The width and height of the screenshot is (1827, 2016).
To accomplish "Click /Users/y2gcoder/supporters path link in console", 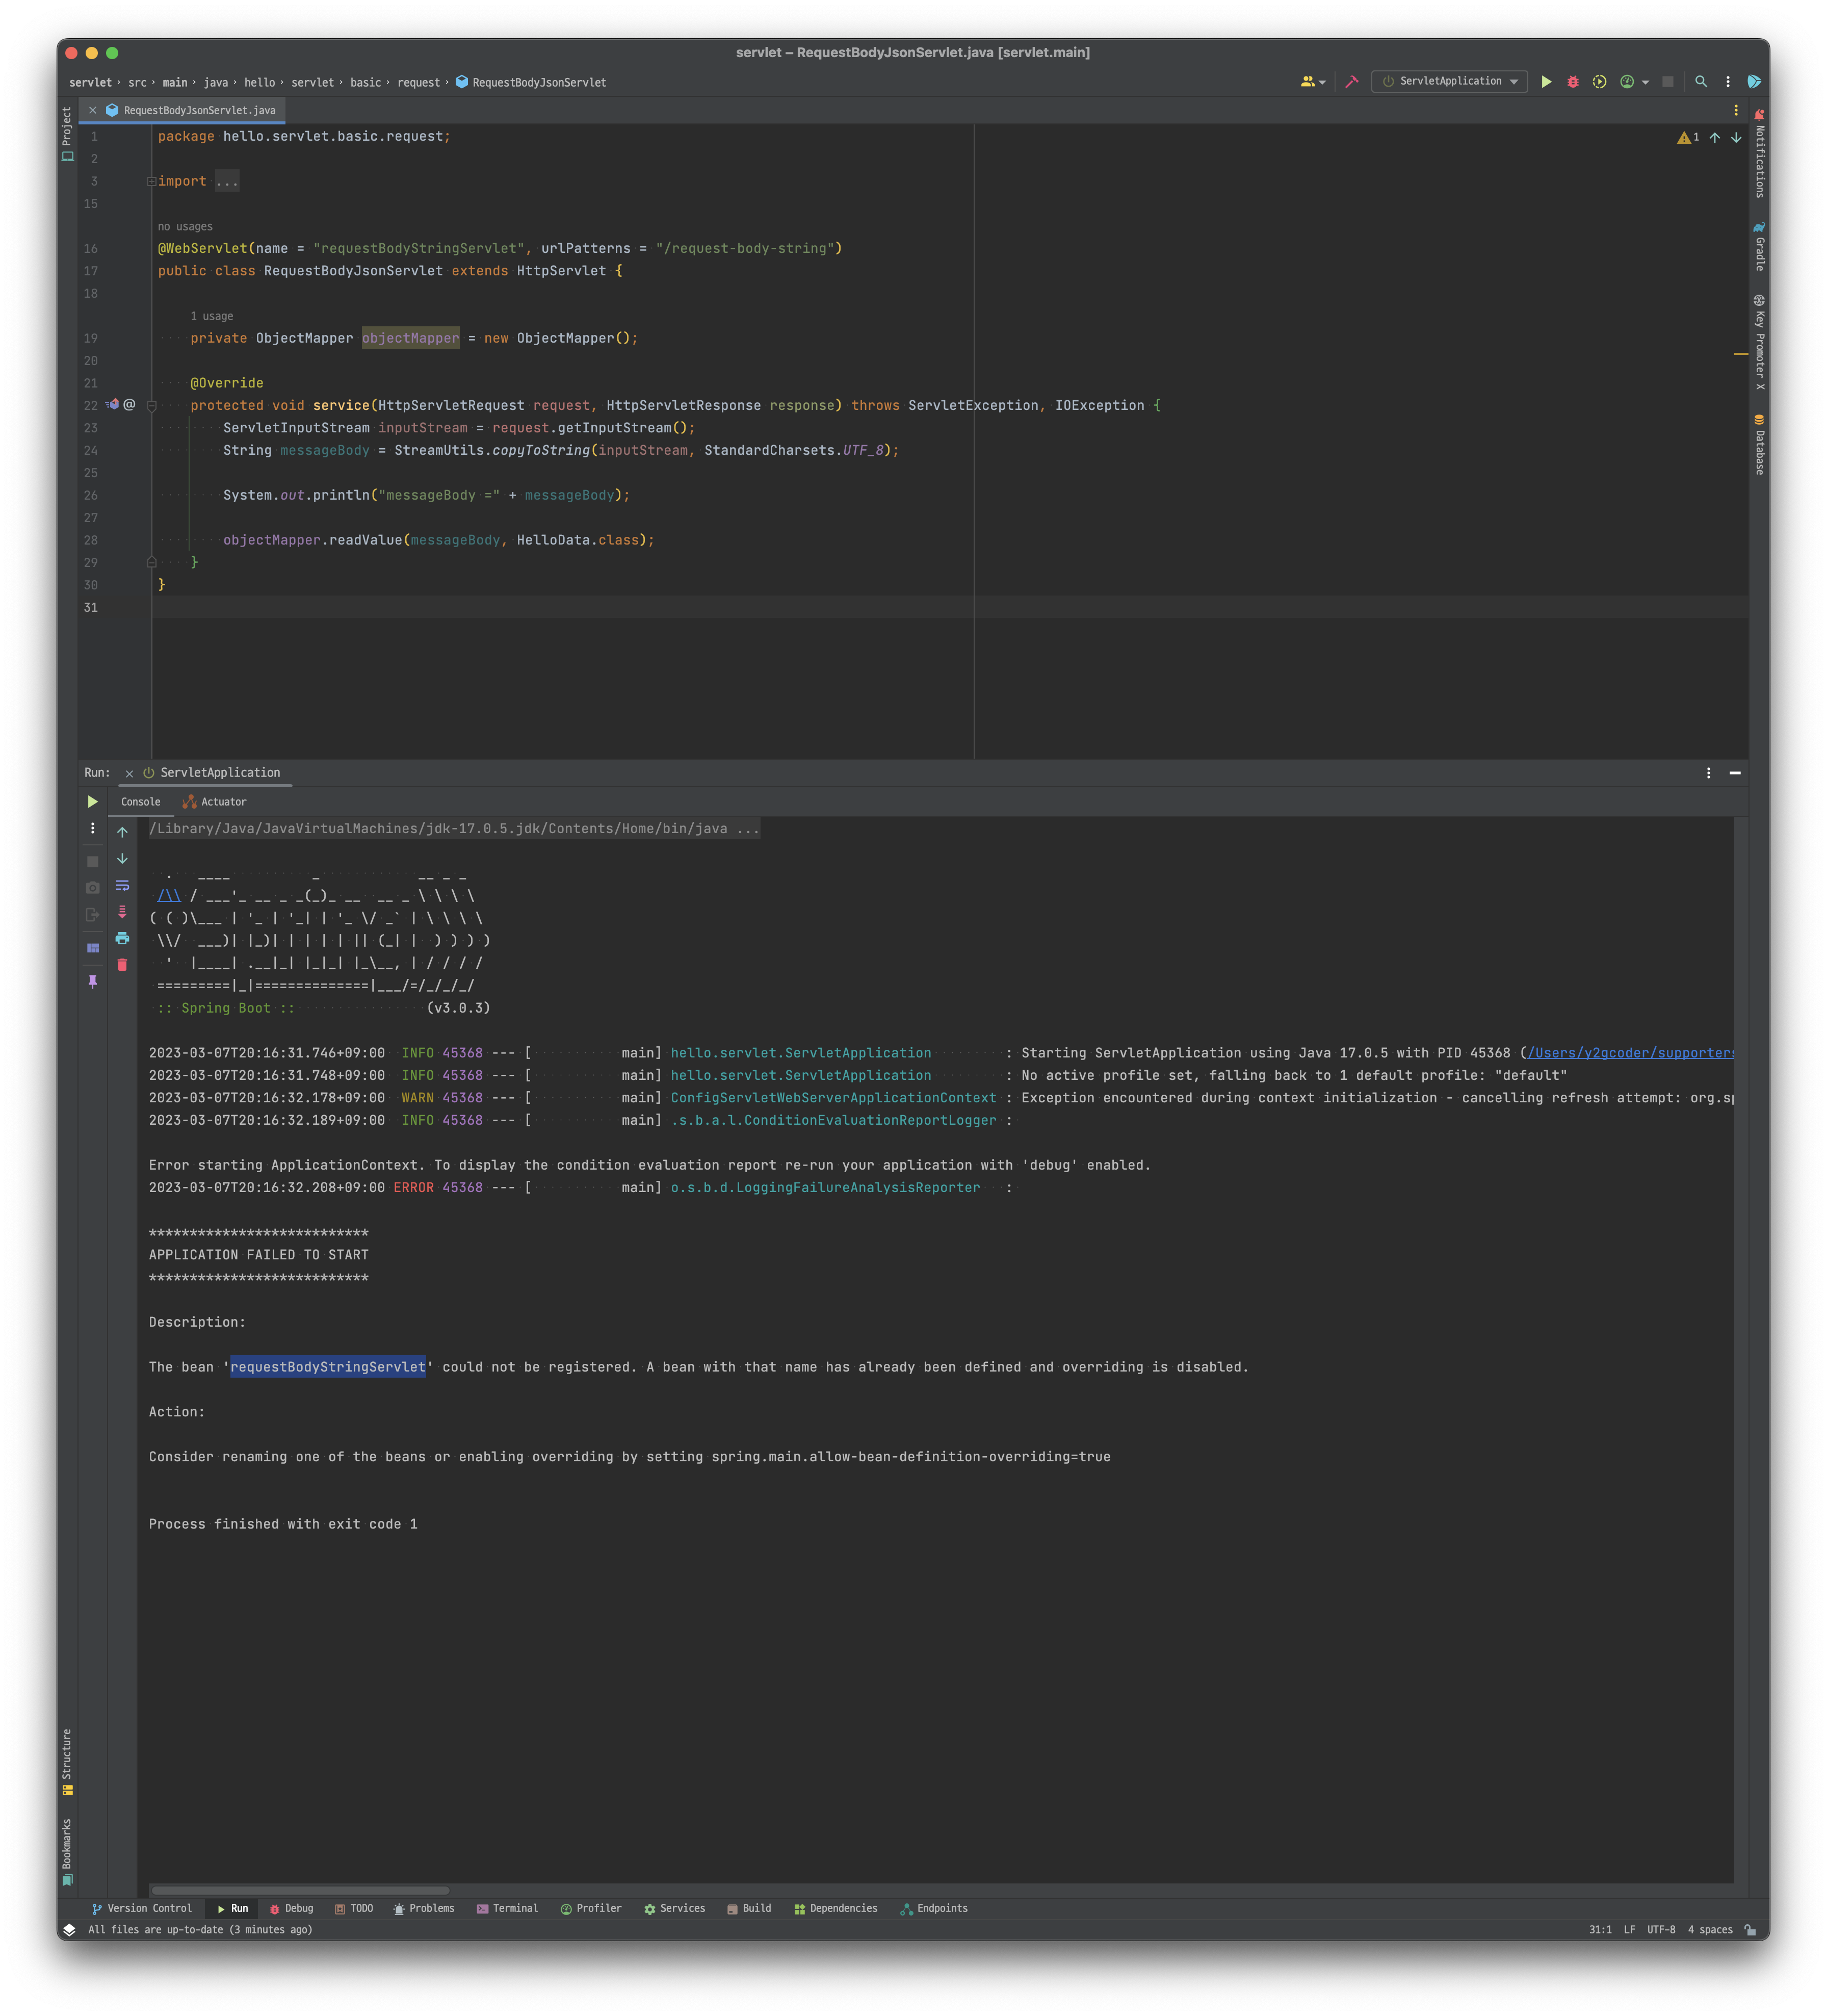I will point(1630,1053).
